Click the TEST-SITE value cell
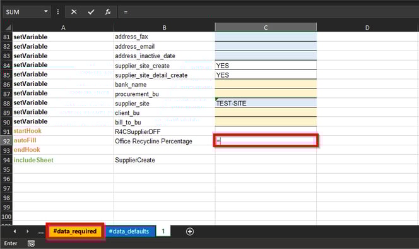Screen dimensions: 419x249 [266, 104]
